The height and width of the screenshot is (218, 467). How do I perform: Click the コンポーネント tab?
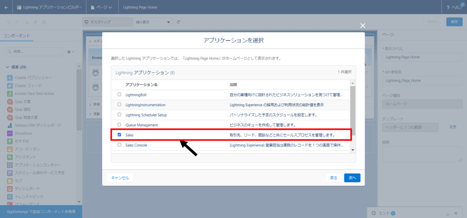[16, 36]
